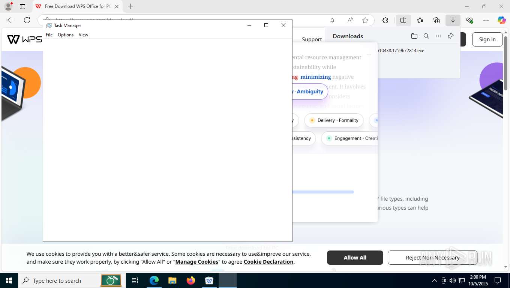Viewport: 510px width, 288px height.
Task: Add page to favorites with star icon
Action: click(x=365, y=20)
